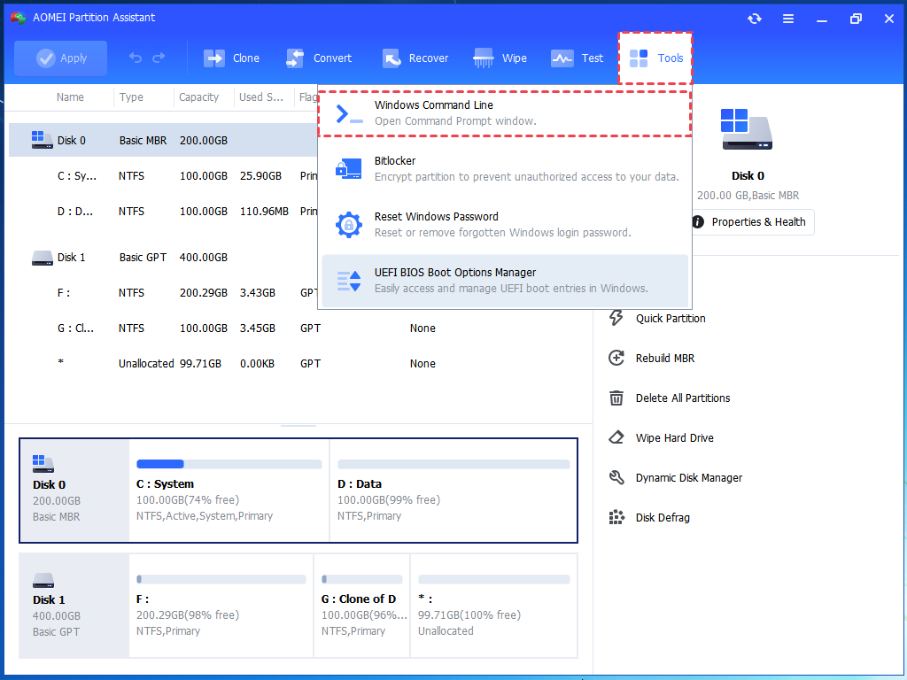Click the Apply button
907x680 pixels.
(61, 58)
